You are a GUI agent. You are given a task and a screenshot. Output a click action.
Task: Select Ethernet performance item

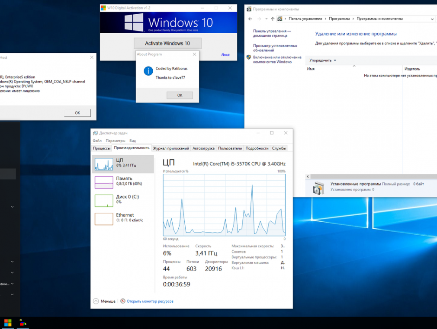123,219
